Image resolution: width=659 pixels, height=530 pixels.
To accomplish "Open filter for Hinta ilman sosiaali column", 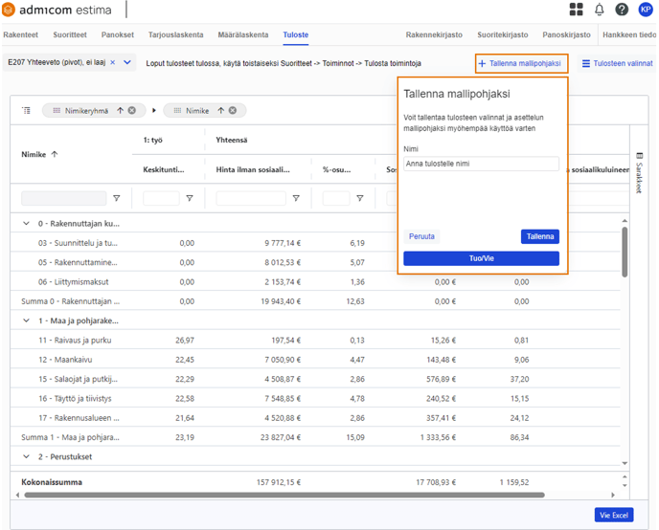I will coord(296,198).
